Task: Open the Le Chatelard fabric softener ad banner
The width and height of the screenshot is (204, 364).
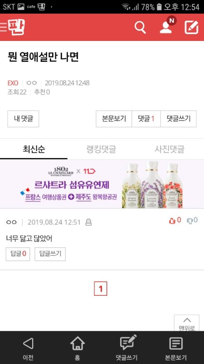Action: tap(102, 184)
